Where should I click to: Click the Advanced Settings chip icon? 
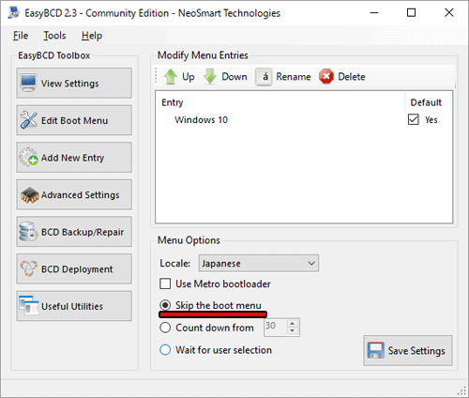[29, 194]
